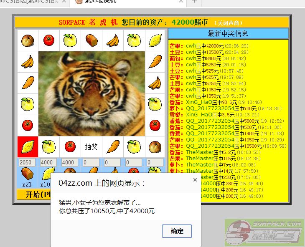Image resolution: width=305 pixels, height=247 pixels.
Task: Focus the last bet field showing 0
Action: (155, 162)
